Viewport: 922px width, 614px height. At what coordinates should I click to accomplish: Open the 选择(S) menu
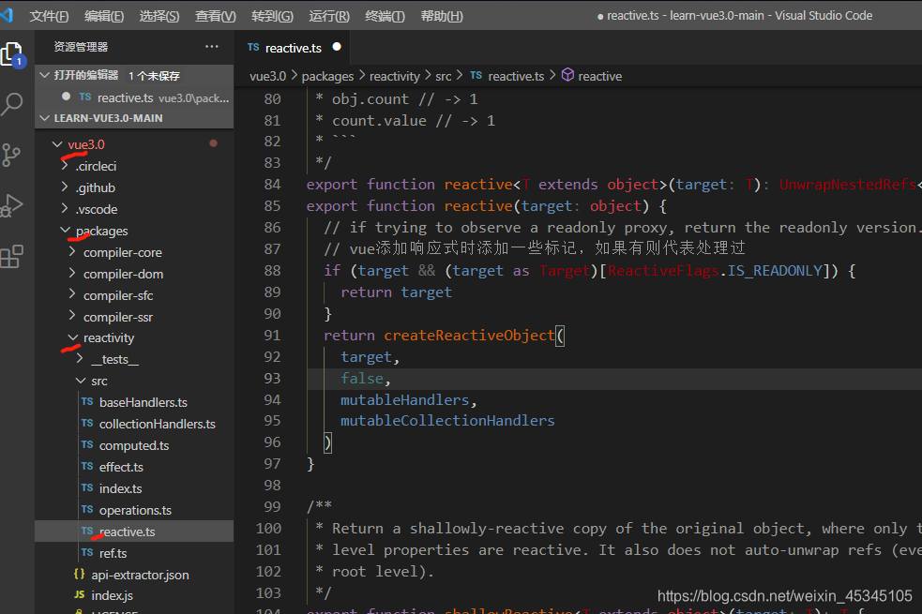(x=159, y=16)
